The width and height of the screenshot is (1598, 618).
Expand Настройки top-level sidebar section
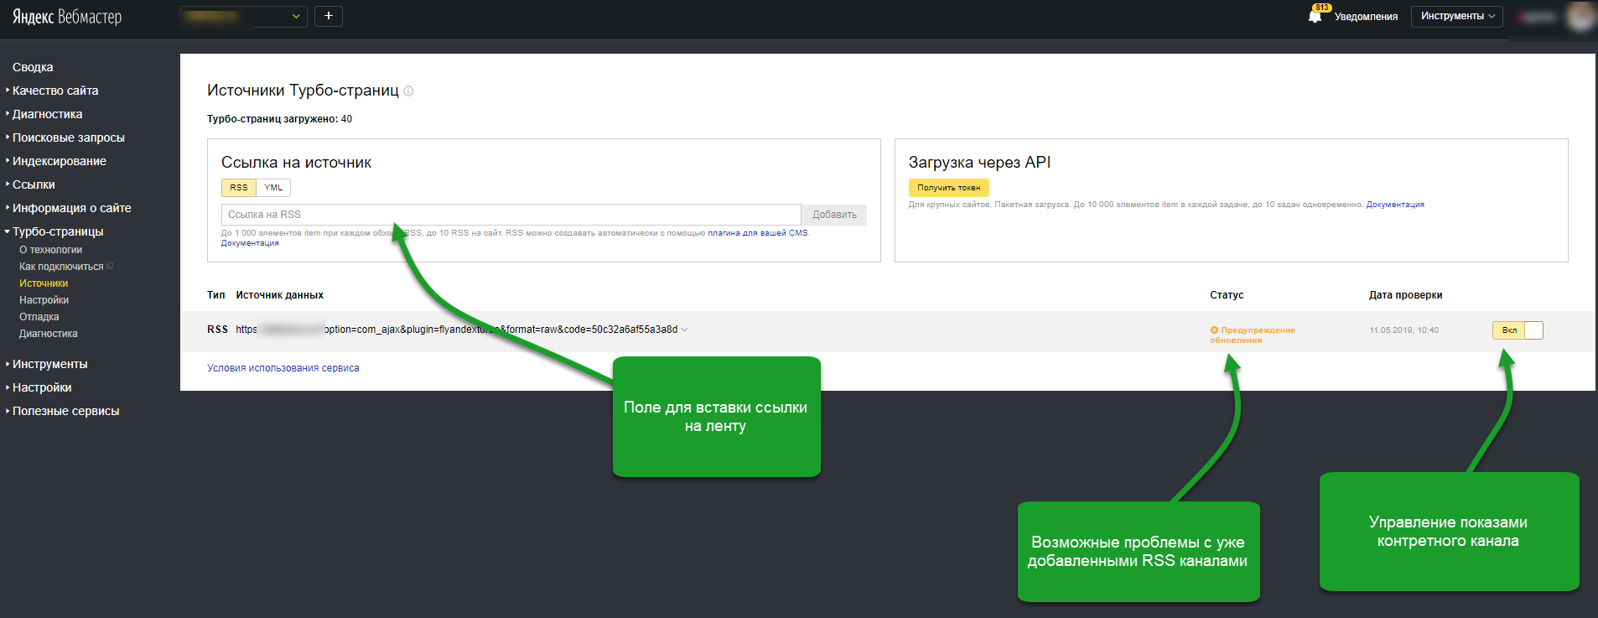point(42,387)
